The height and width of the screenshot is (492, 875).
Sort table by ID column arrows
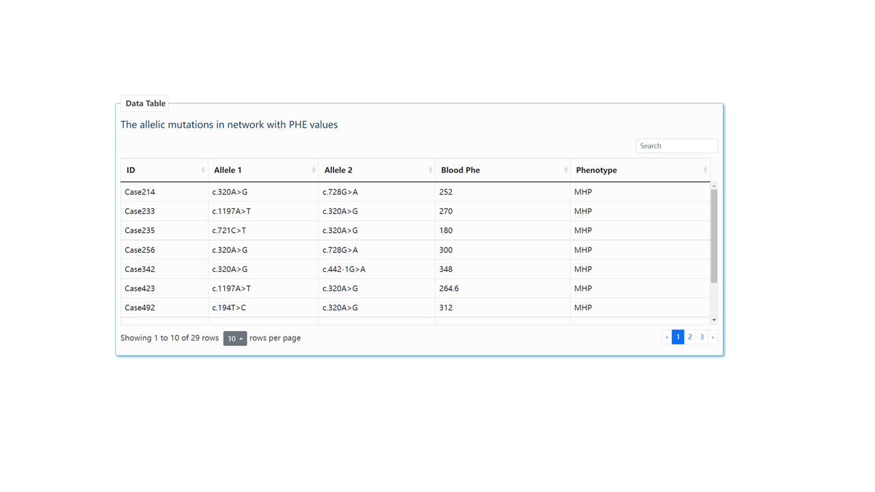[203, 170]
